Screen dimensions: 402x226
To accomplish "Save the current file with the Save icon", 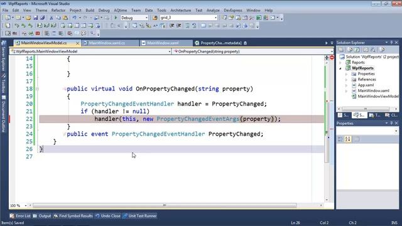I will [36, 18].
